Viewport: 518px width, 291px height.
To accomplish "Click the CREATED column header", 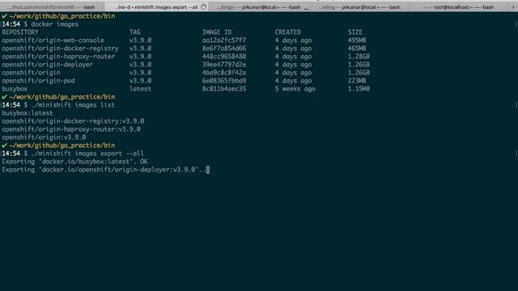I will coord(288,32).
